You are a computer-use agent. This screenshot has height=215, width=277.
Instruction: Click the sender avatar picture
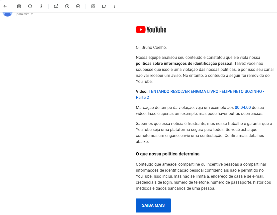(x=8, y=14)
